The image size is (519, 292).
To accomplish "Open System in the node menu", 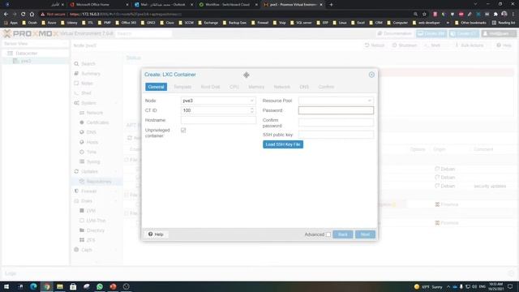I will (88, 103).
